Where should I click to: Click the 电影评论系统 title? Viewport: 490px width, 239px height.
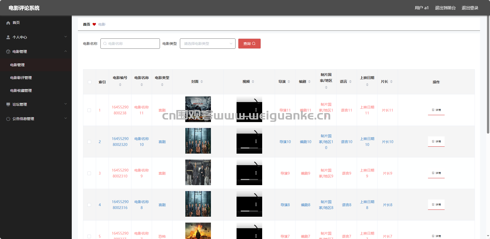tap(24, 8)
